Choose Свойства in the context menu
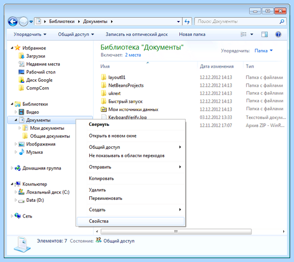The image size is (294, 262). coord(130,221)
